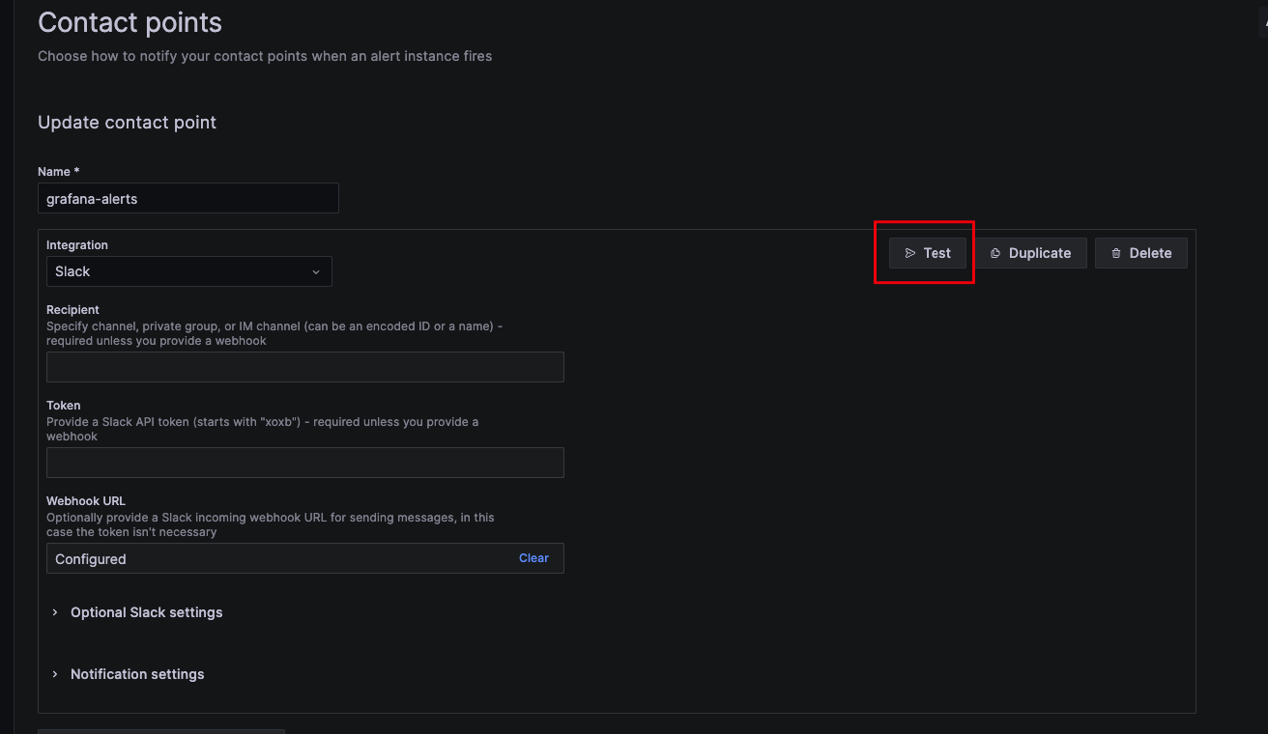Expand the Optional Slack settings section

(x=146, y=612)
